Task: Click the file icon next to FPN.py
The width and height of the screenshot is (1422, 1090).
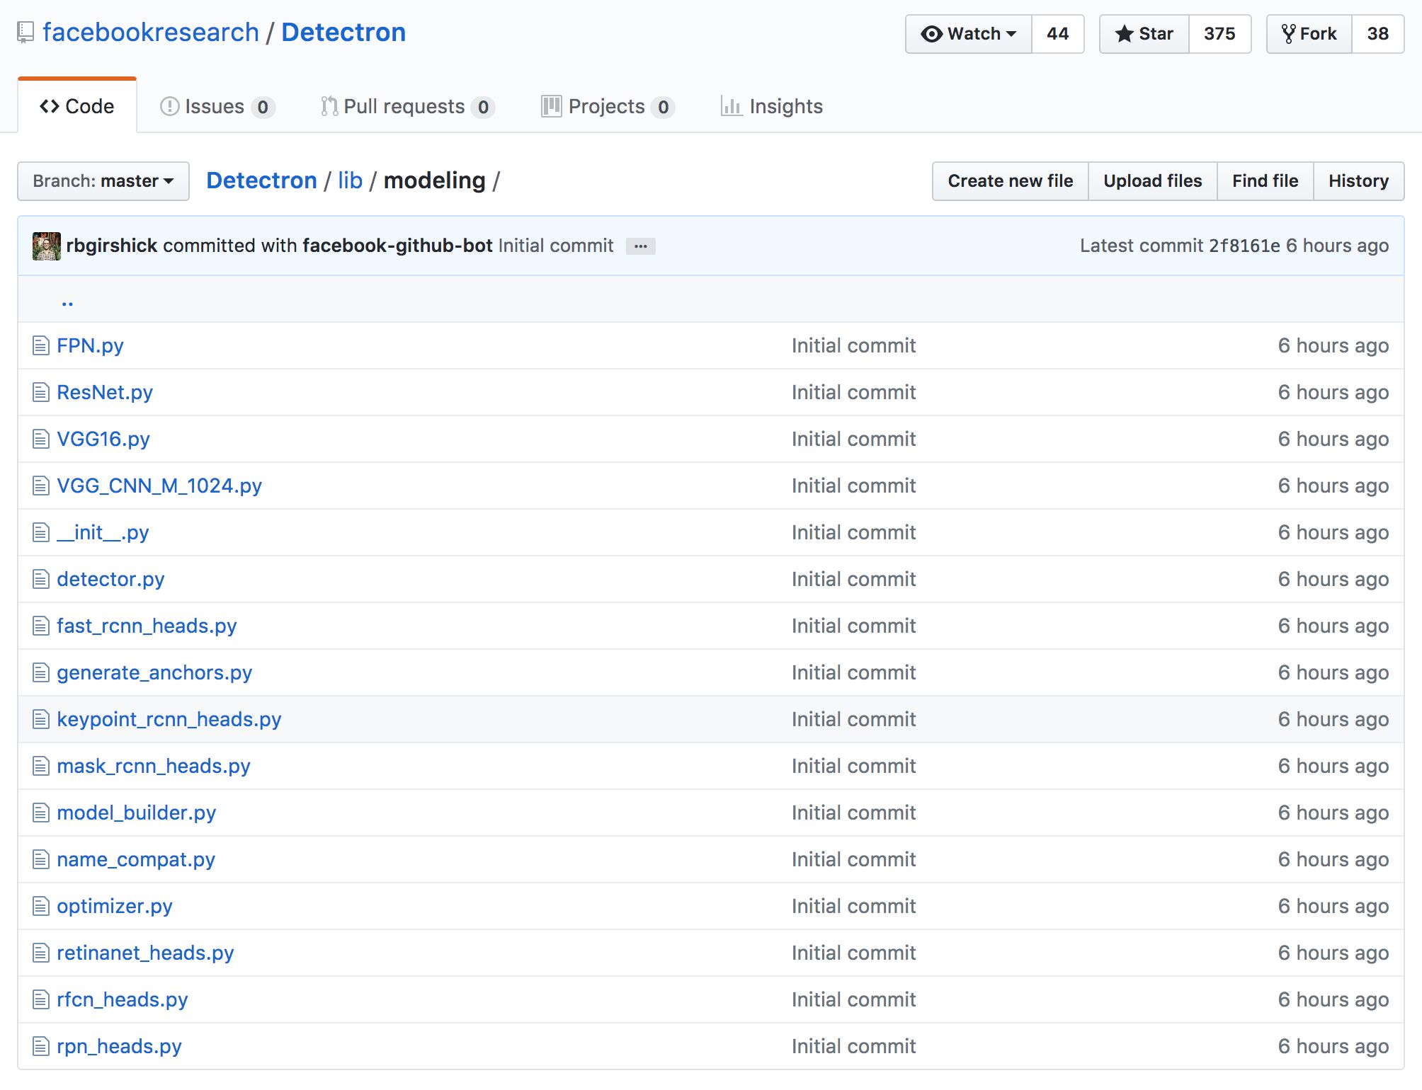Action: coord(41,345)
